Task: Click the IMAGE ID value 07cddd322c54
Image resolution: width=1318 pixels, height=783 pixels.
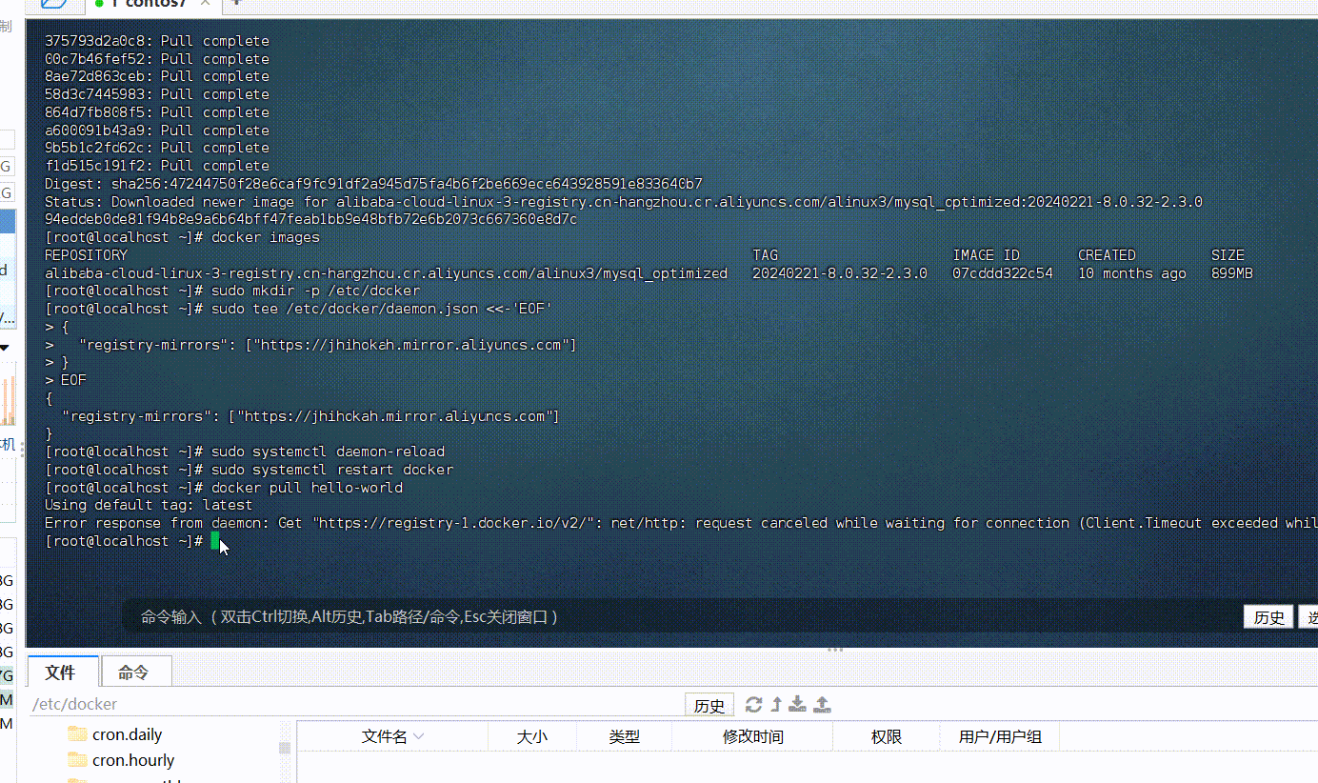Action: point(1003,273)
